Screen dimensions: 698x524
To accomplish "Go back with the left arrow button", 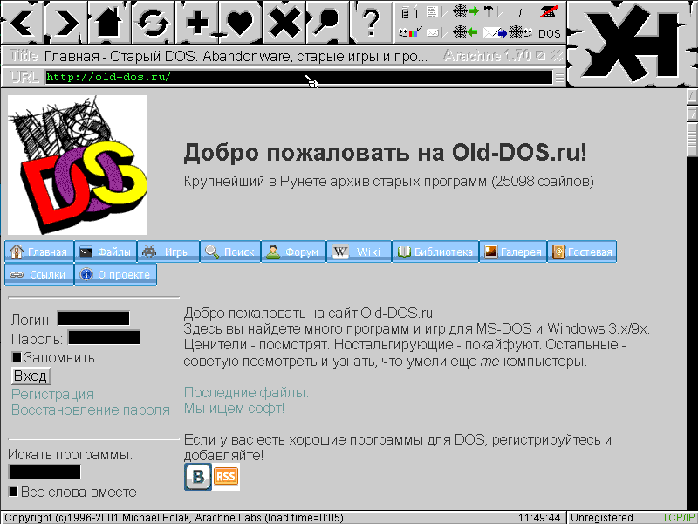I will click(x=22, y=22).
